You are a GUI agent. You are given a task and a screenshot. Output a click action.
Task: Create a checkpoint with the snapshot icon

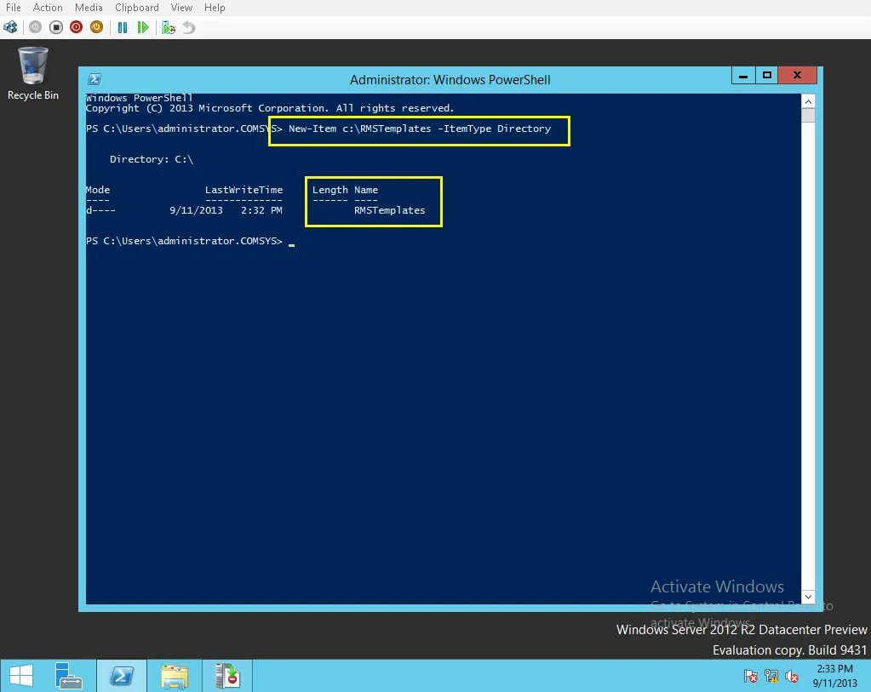pos(169,27)
